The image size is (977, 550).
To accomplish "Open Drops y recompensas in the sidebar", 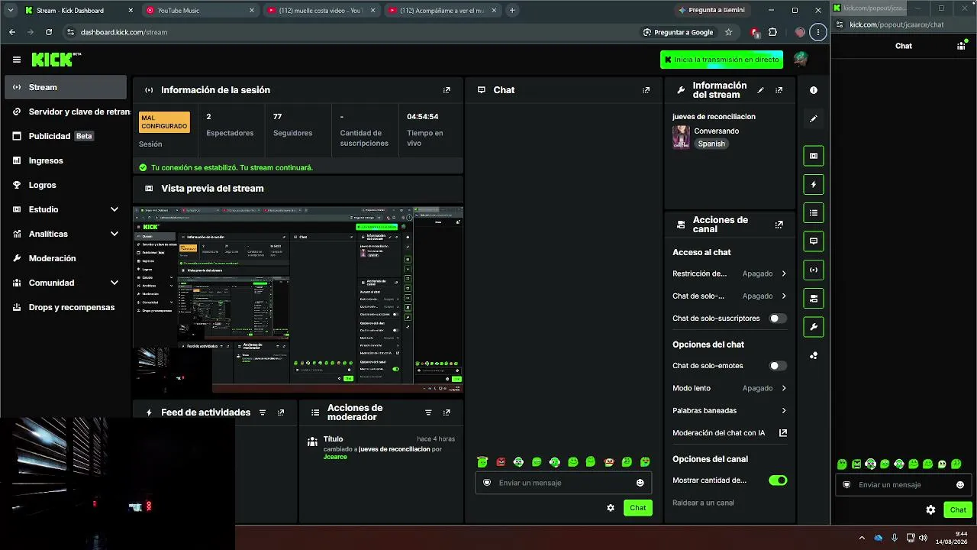I will pos(66,307).
